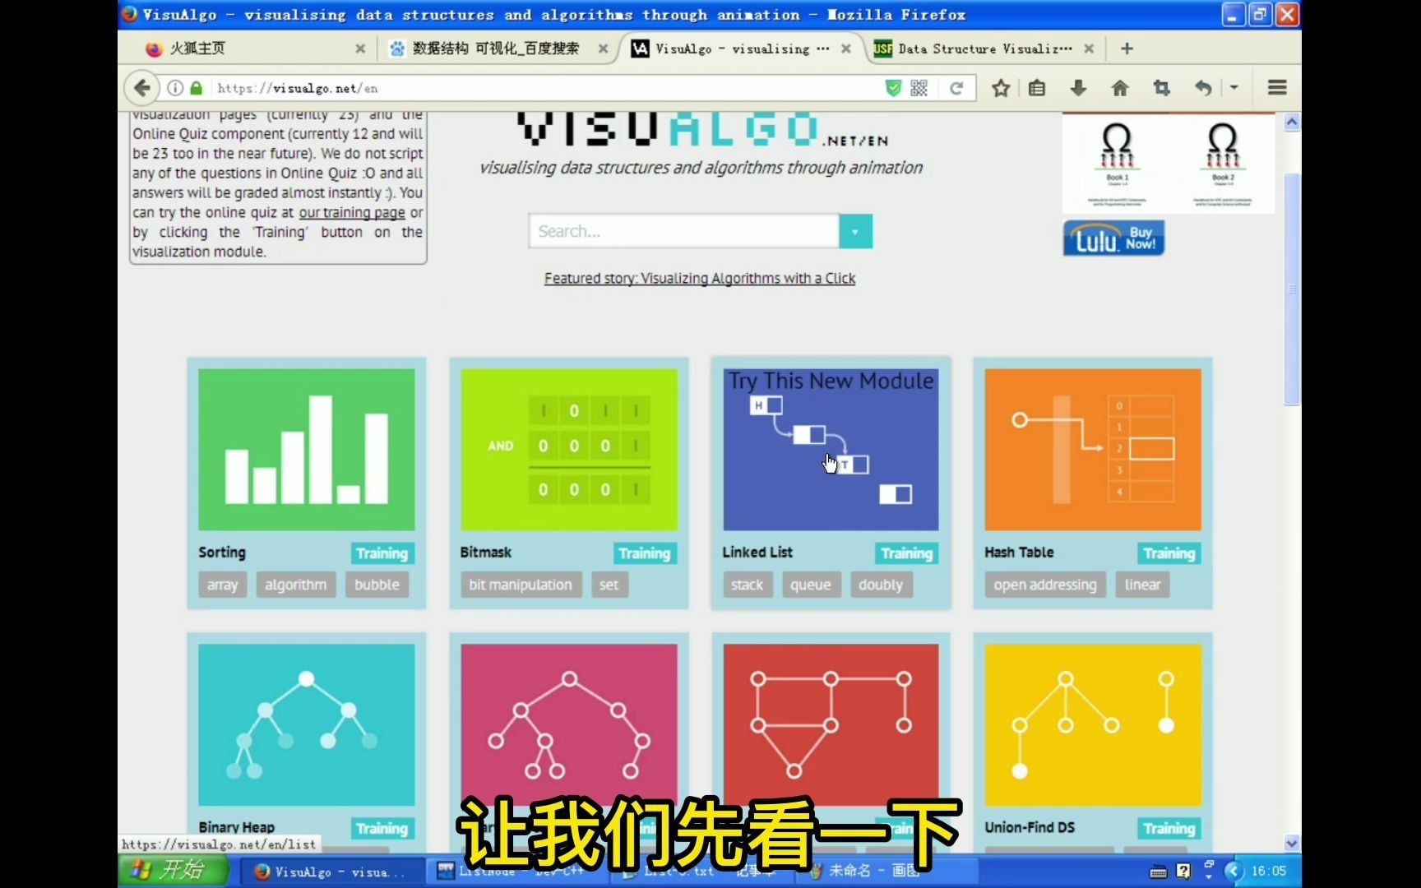Open the Firefox application menu
Viewport: 1421px width, 888px height.
point(1277,87)
